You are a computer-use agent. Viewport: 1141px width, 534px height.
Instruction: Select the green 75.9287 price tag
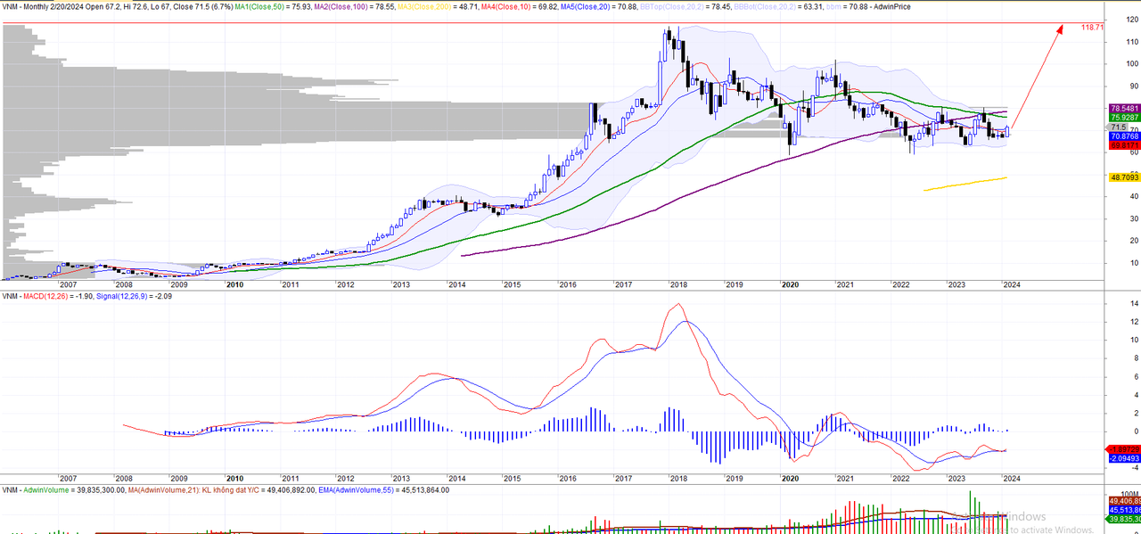[x=1123, y=117]
